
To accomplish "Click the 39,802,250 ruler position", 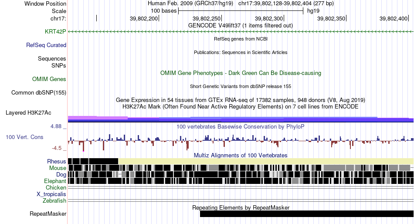I will point(207,18).
